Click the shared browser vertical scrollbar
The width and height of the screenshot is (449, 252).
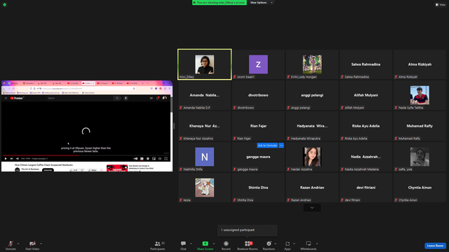pyautogui.click(x=171, y=104)
